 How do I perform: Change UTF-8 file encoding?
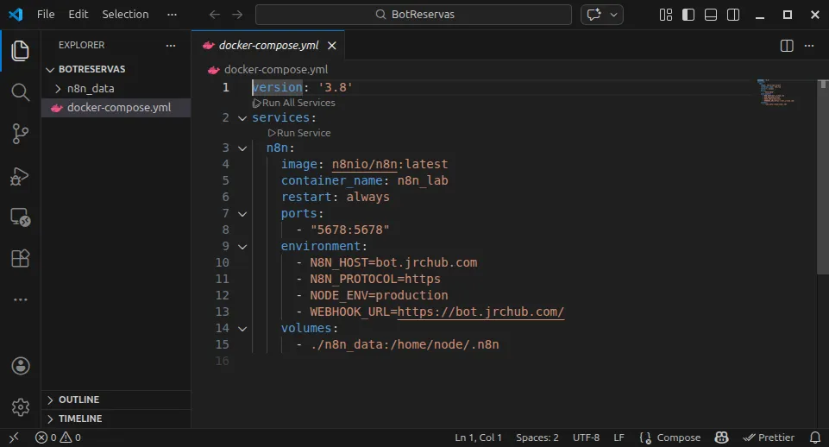point(586,438)
